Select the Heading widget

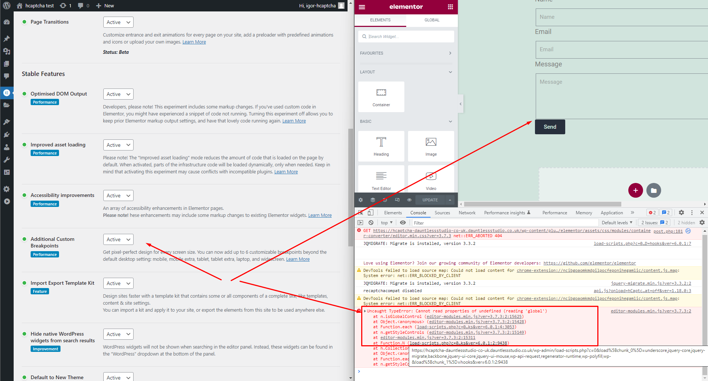pyautogui.click(x=381, y=146)
